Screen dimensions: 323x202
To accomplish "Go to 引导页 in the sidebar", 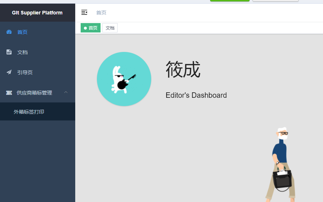I will click(x=25, y=73).
